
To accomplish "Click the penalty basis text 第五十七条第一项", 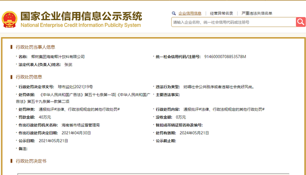I will pos(100,95).
